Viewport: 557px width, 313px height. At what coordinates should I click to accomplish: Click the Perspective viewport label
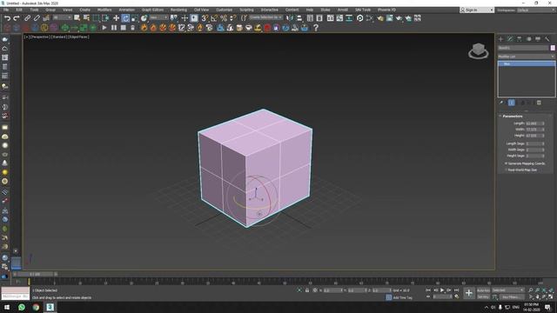coord(40,37)
